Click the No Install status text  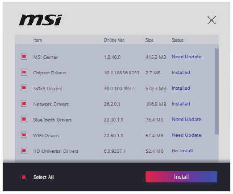coord(183,151)
